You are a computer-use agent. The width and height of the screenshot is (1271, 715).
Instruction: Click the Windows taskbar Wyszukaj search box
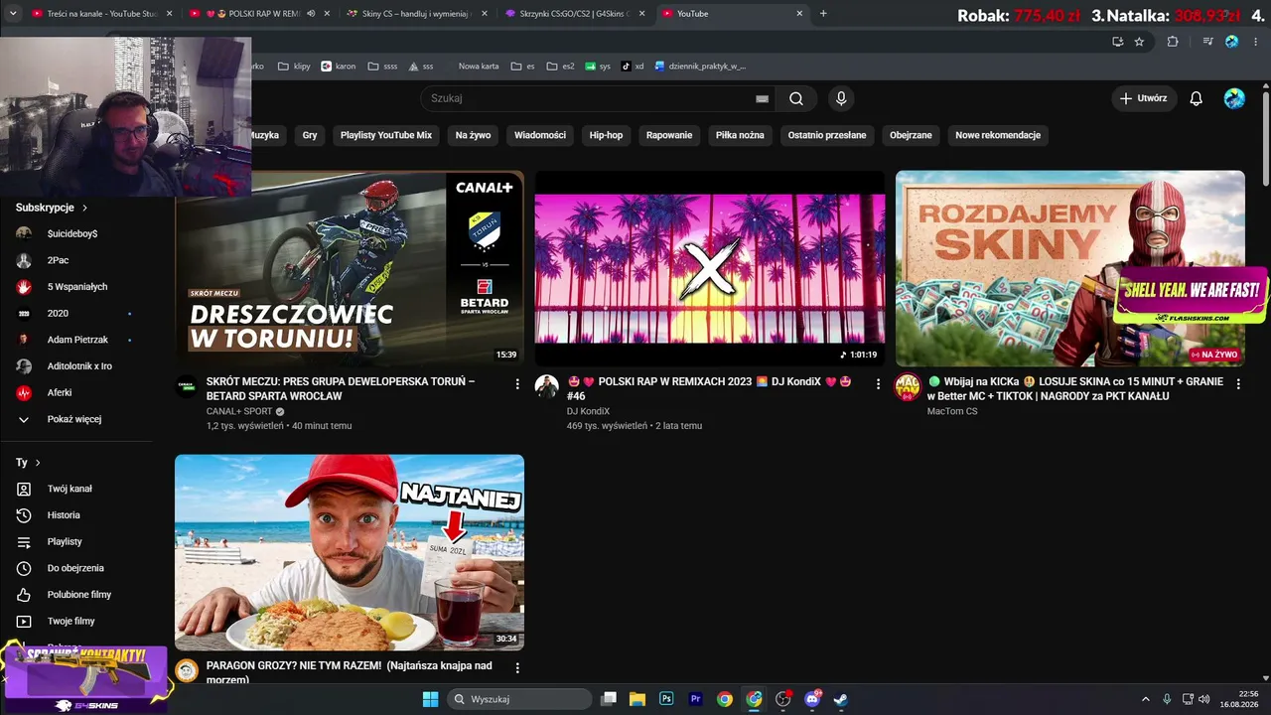(520, 699)
